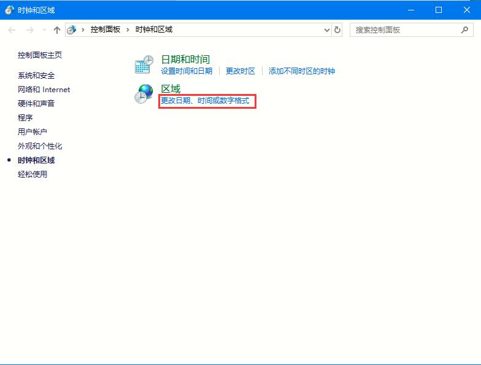Focus the 搜索控制面板 search box
Screen dimensions: 481x365
click(405, 29)
